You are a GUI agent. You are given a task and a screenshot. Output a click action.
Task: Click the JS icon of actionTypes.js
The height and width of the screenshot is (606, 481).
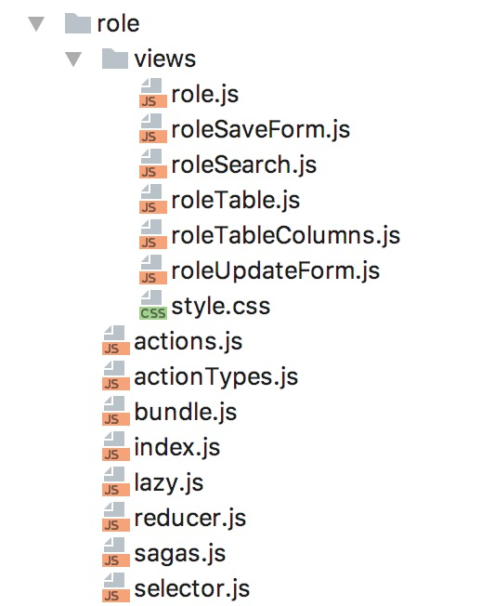pyautogui.click(x=116, y=375)
